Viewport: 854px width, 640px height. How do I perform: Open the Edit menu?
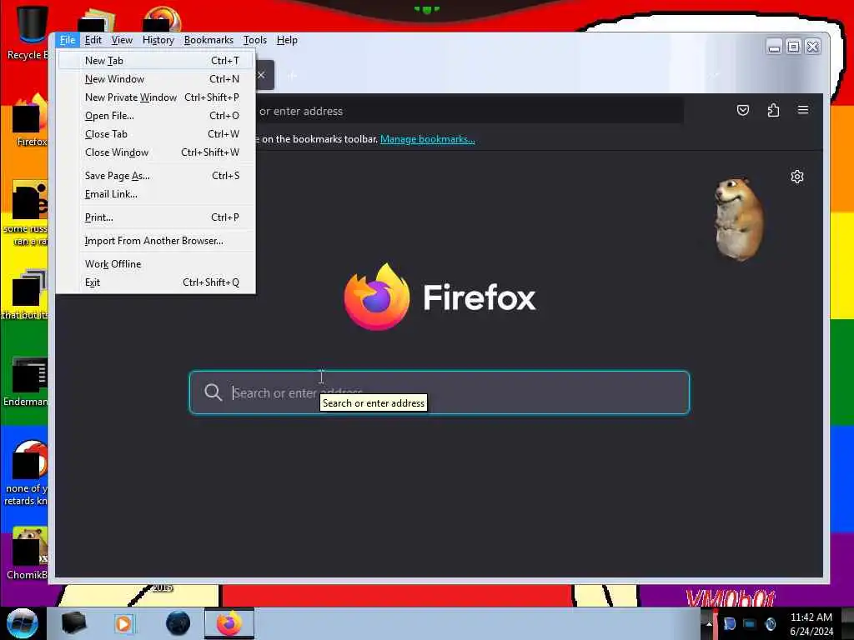coord(93,40)
